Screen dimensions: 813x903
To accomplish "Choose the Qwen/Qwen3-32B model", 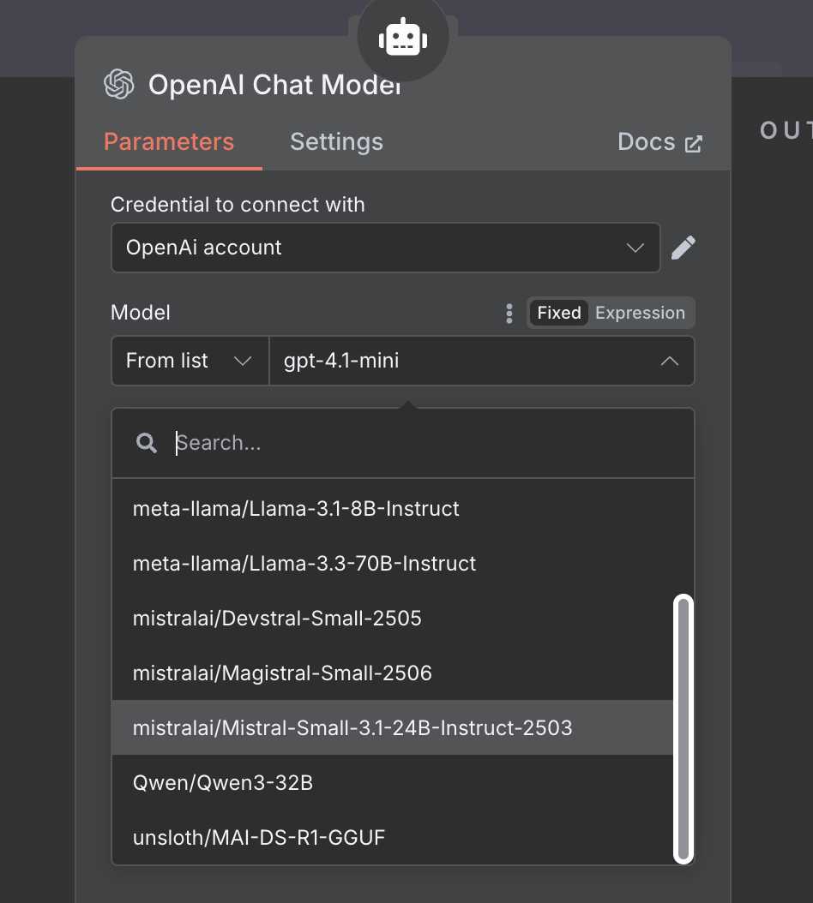I will (223, 782).
